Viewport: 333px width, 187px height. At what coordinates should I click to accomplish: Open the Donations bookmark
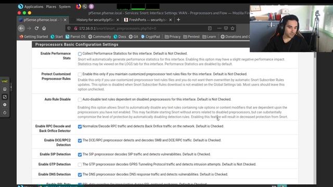[x=235, y=37]
